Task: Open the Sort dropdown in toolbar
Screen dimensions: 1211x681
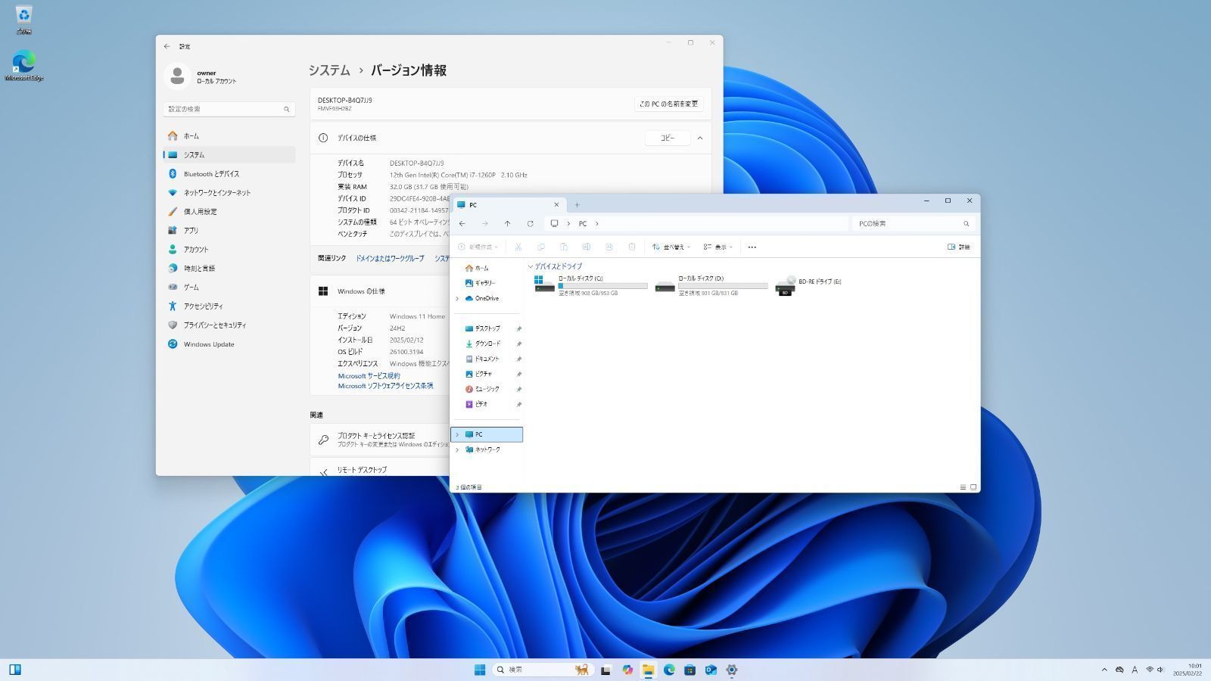Action: coord(671,247)
